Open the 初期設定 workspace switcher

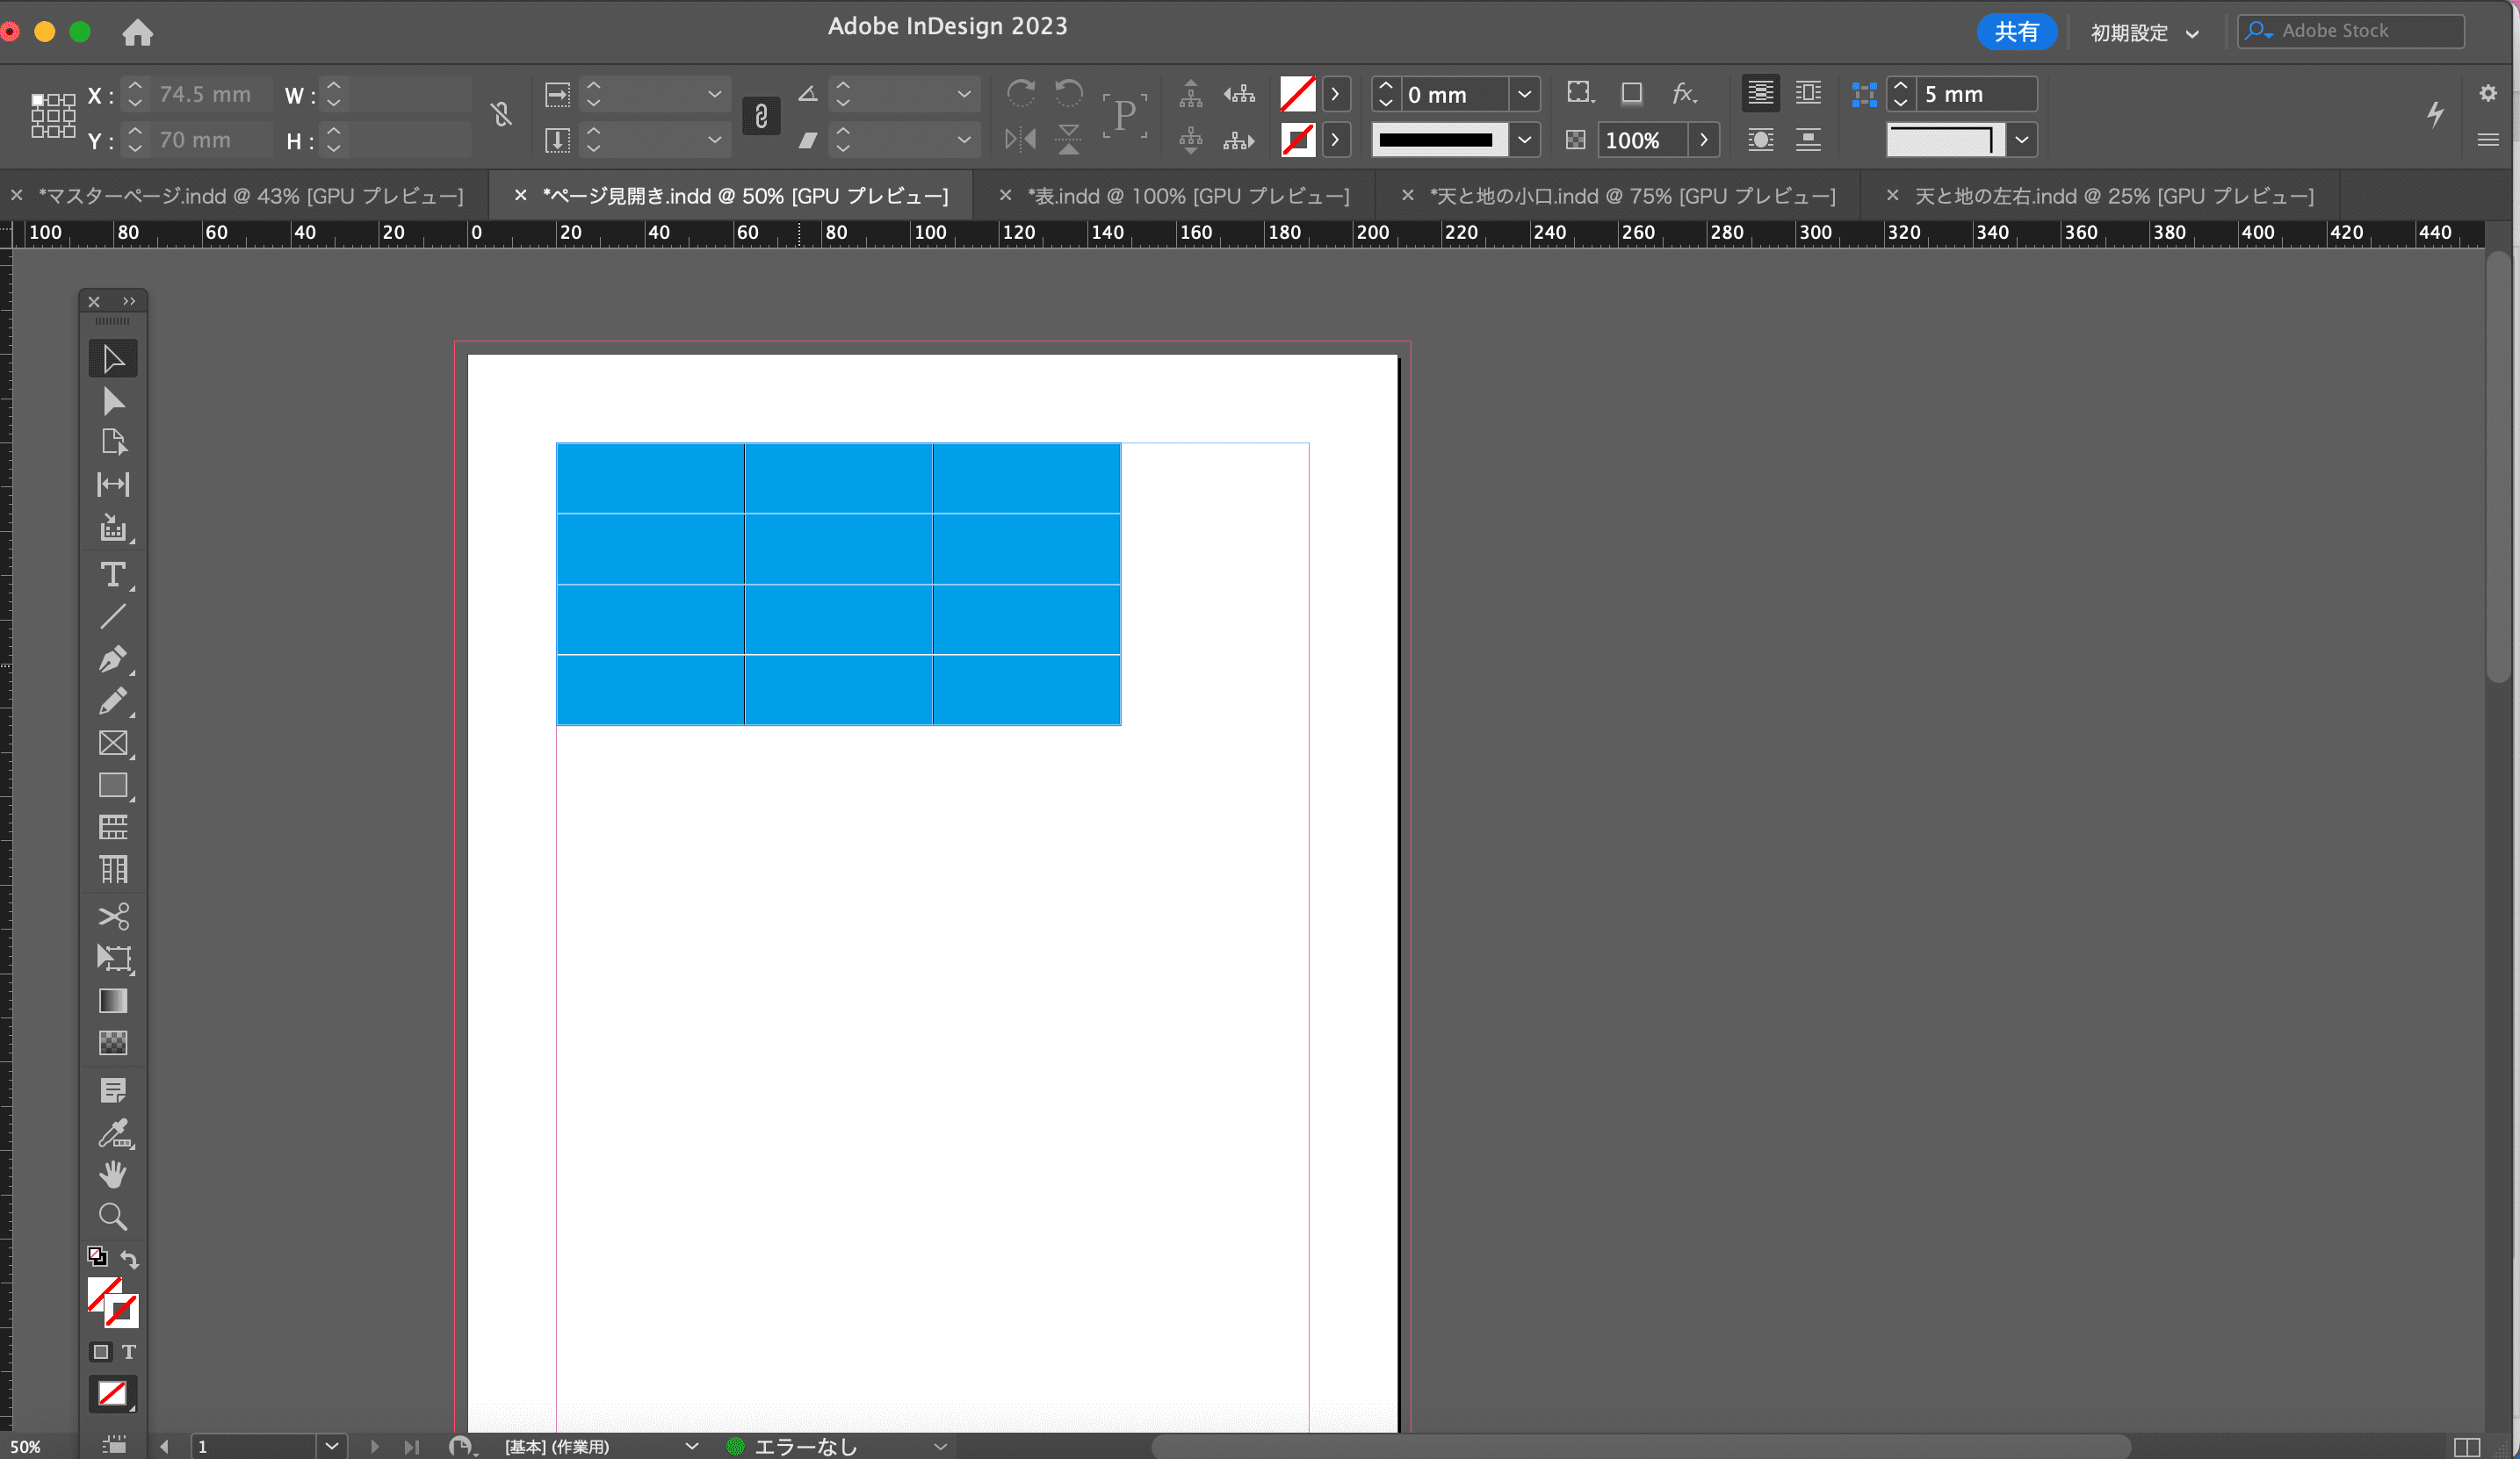[x=2145, y=33]
